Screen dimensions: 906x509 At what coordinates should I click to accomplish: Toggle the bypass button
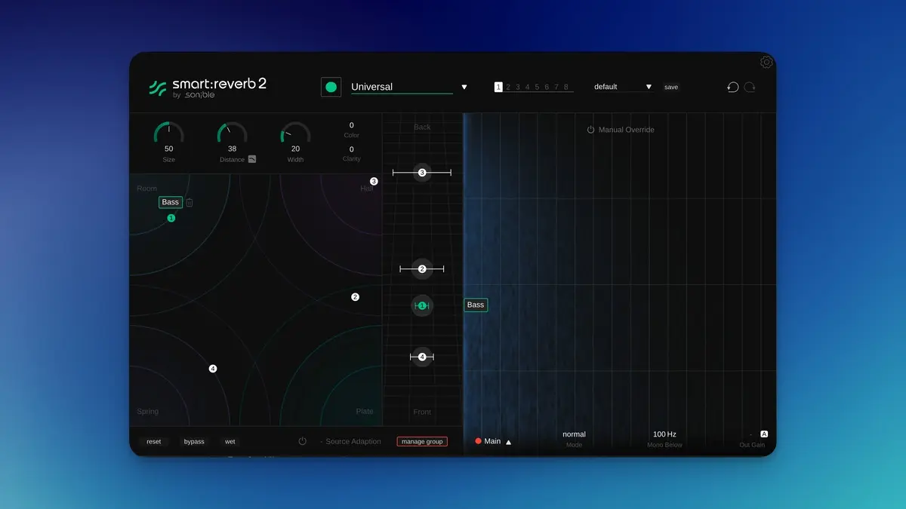[194, 441]
